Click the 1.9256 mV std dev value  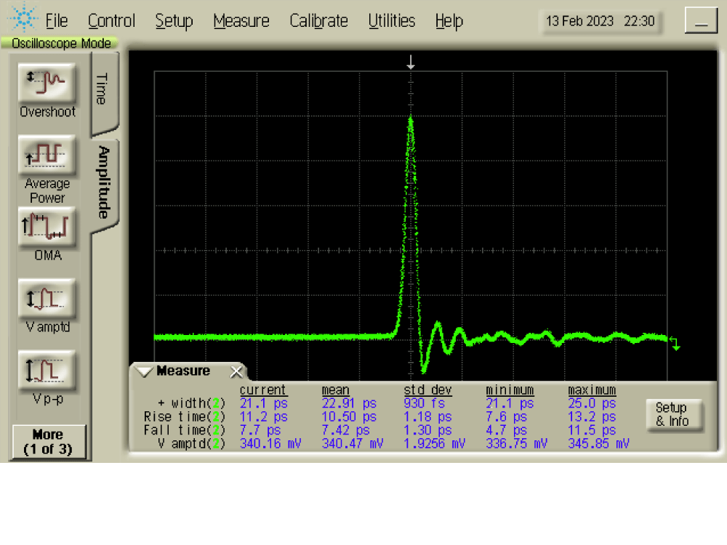(x=435, y=443)
